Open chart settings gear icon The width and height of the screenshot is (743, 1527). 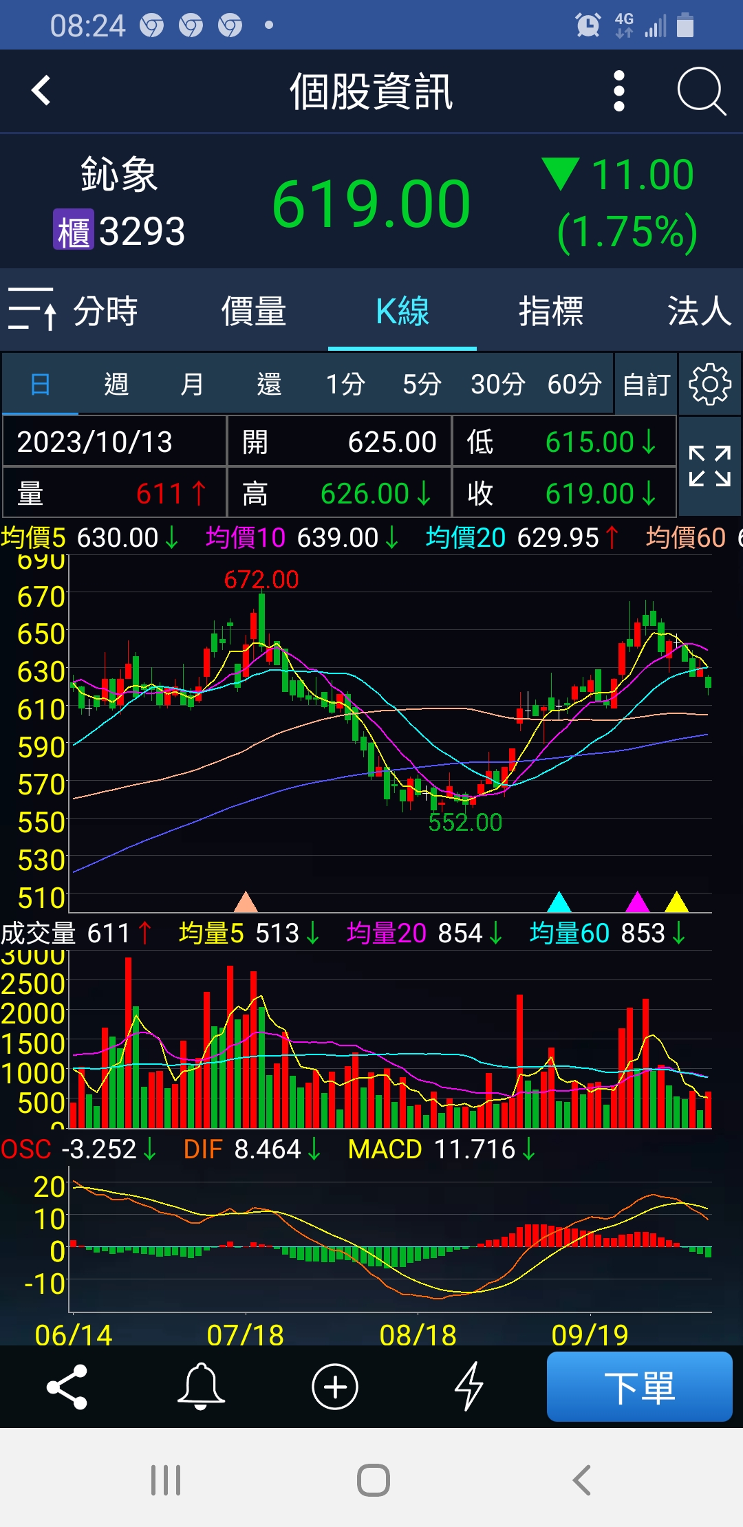[709, 385]
